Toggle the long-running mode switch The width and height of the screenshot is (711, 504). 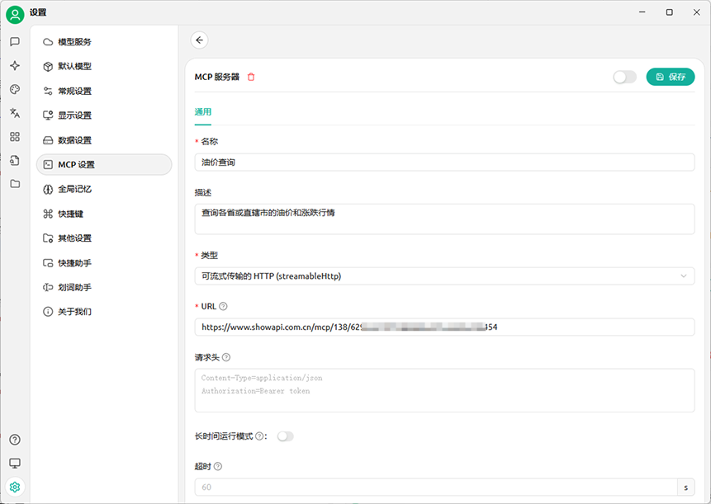pos(285,436)
